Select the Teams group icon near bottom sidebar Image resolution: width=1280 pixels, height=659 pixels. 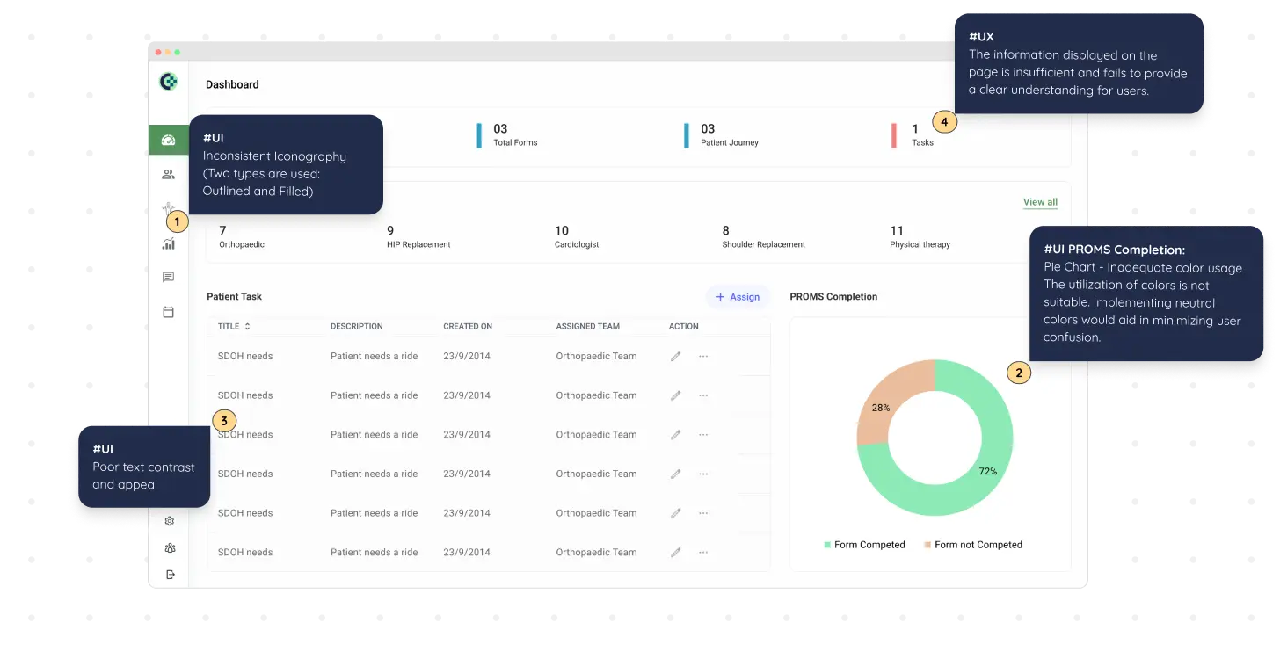click(x=169, y=547)
